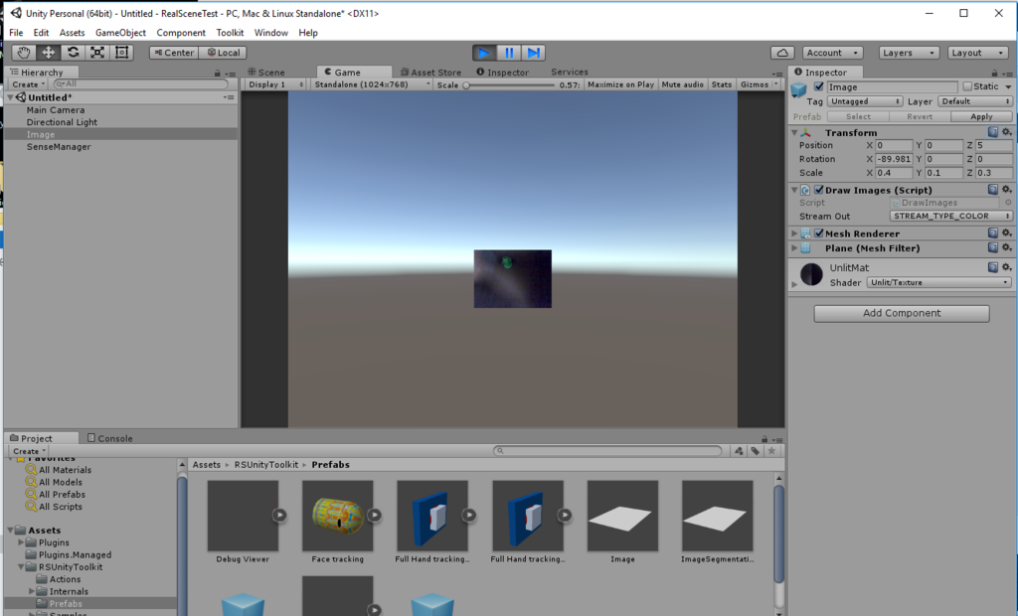This screenshot has height=616, width=1018.
Task: Open the Standalone (1024x768) resolution dropdown
Action: click(372, 84)
